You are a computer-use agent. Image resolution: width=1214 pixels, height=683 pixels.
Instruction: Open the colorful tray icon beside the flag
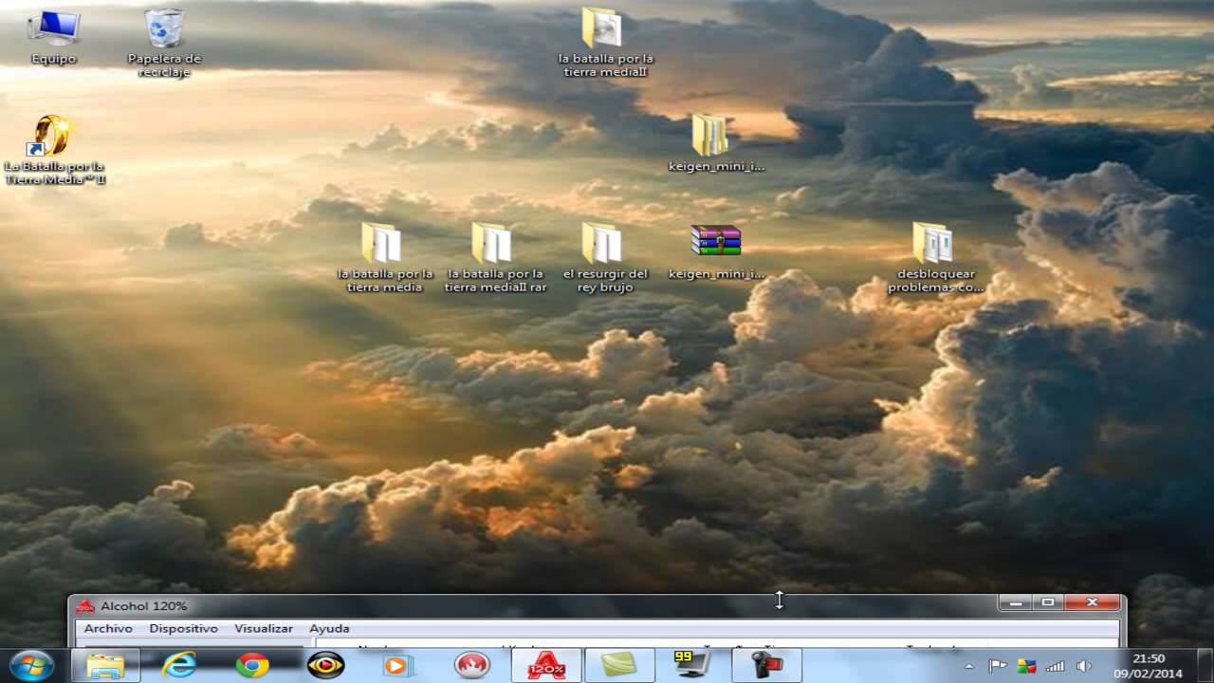(1026, 666)
